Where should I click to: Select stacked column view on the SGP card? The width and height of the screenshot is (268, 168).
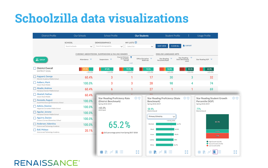point(215,152)
